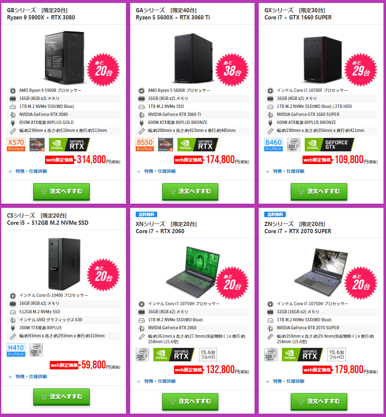Click the Ryzen badge on GB series
This screenshot has height=417, width=386.
[x=37, y=144]
